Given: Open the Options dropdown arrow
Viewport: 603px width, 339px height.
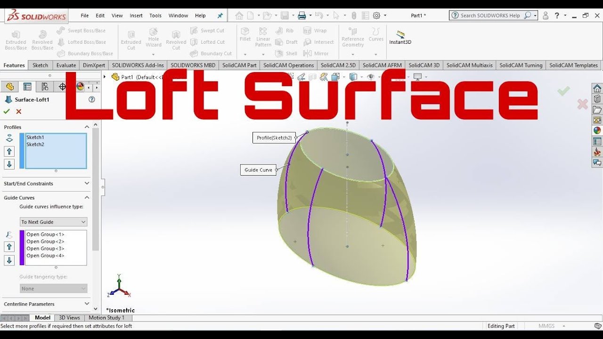Looking at the screenshot, I should (385, 16).
